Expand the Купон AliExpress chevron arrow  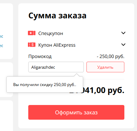point(123,45)
